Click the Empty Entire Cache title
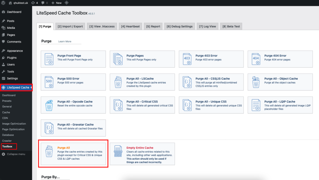 140,148
